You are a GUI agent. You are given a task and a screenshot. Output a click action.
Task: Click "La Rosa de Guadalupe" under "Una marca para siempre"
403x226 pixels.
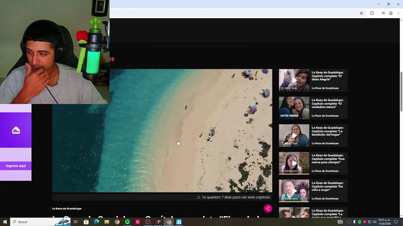pyautogui.click(x=325, y=171)
